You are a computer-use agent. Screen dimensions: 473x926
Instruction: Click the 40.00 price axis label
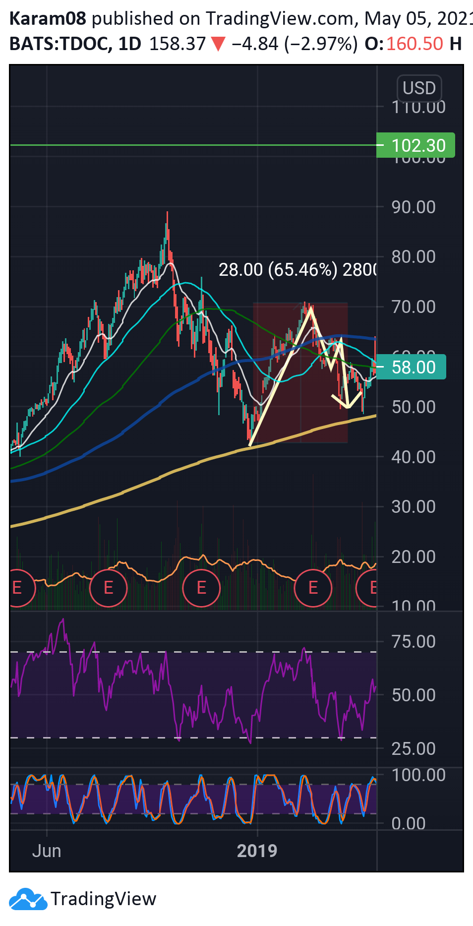tap(414, 457)
